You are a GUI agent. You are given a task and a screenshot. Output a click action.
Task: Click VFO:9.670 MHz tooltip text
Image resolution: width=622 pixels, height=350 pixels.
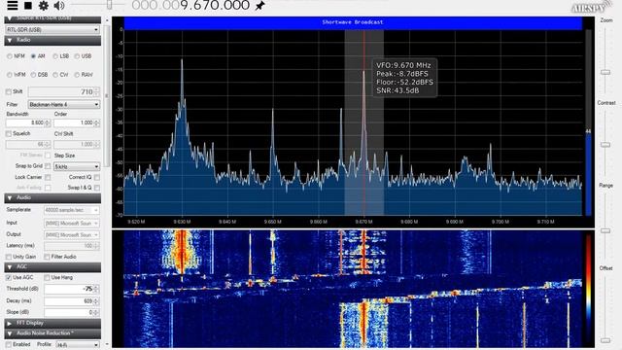pyautogui.click(x=403, y=65)
